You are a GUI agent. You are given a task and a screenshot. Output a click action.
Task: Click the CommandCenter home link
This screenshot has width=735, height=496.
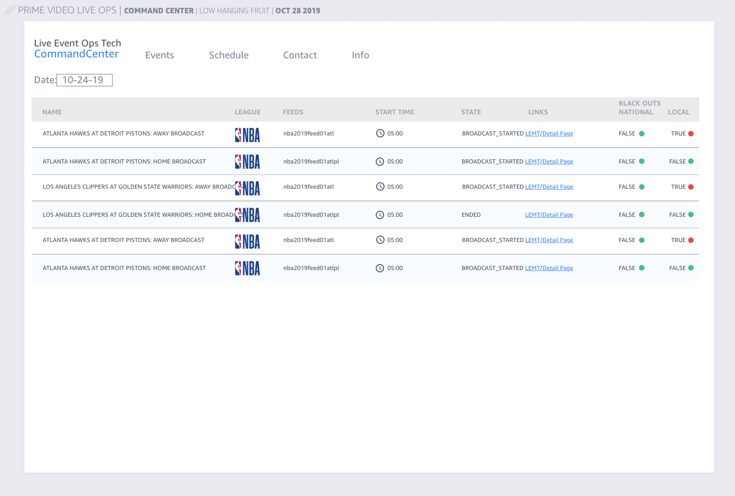point(76,54)
